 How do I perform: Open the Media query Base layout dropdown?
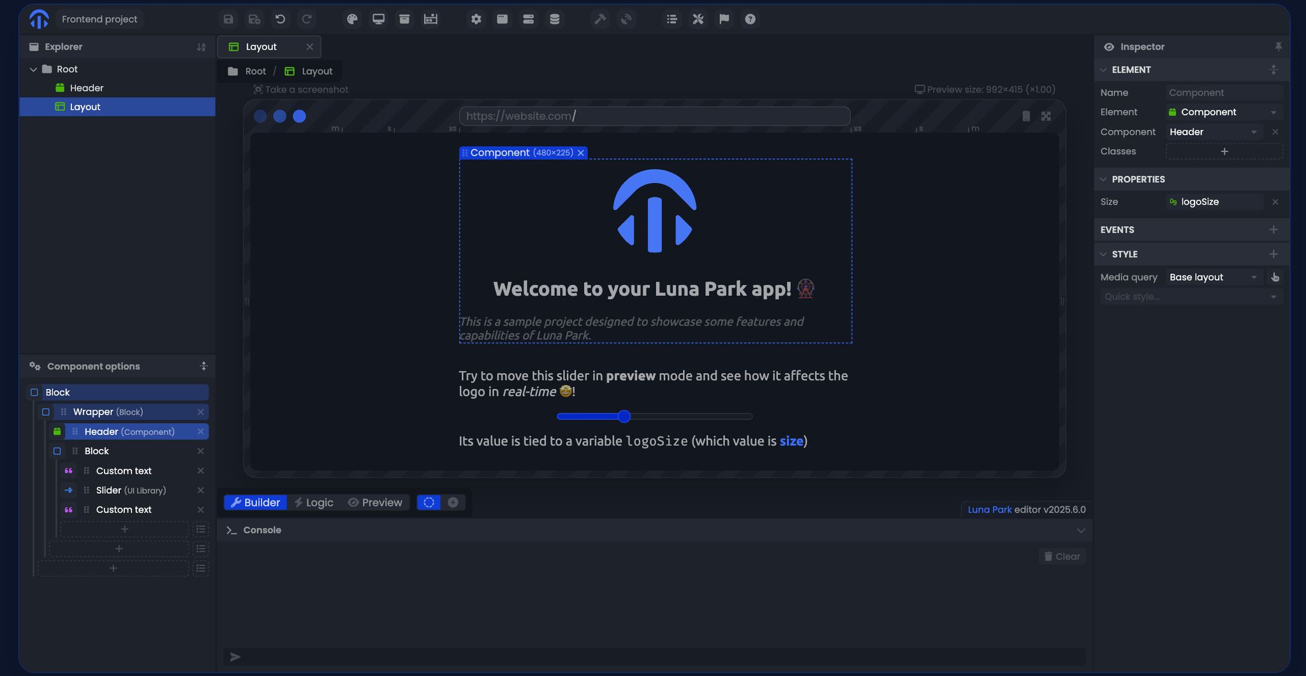point(1213,277)
